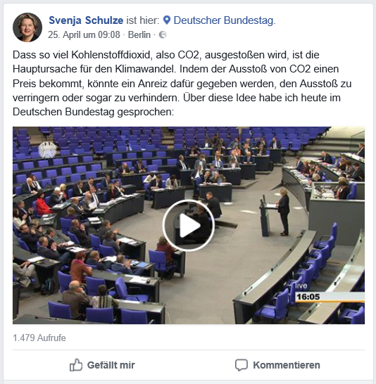This screenshot has width=376, height=384.
Task: Click the Gefällt mir label
Action: coord(111,365)
